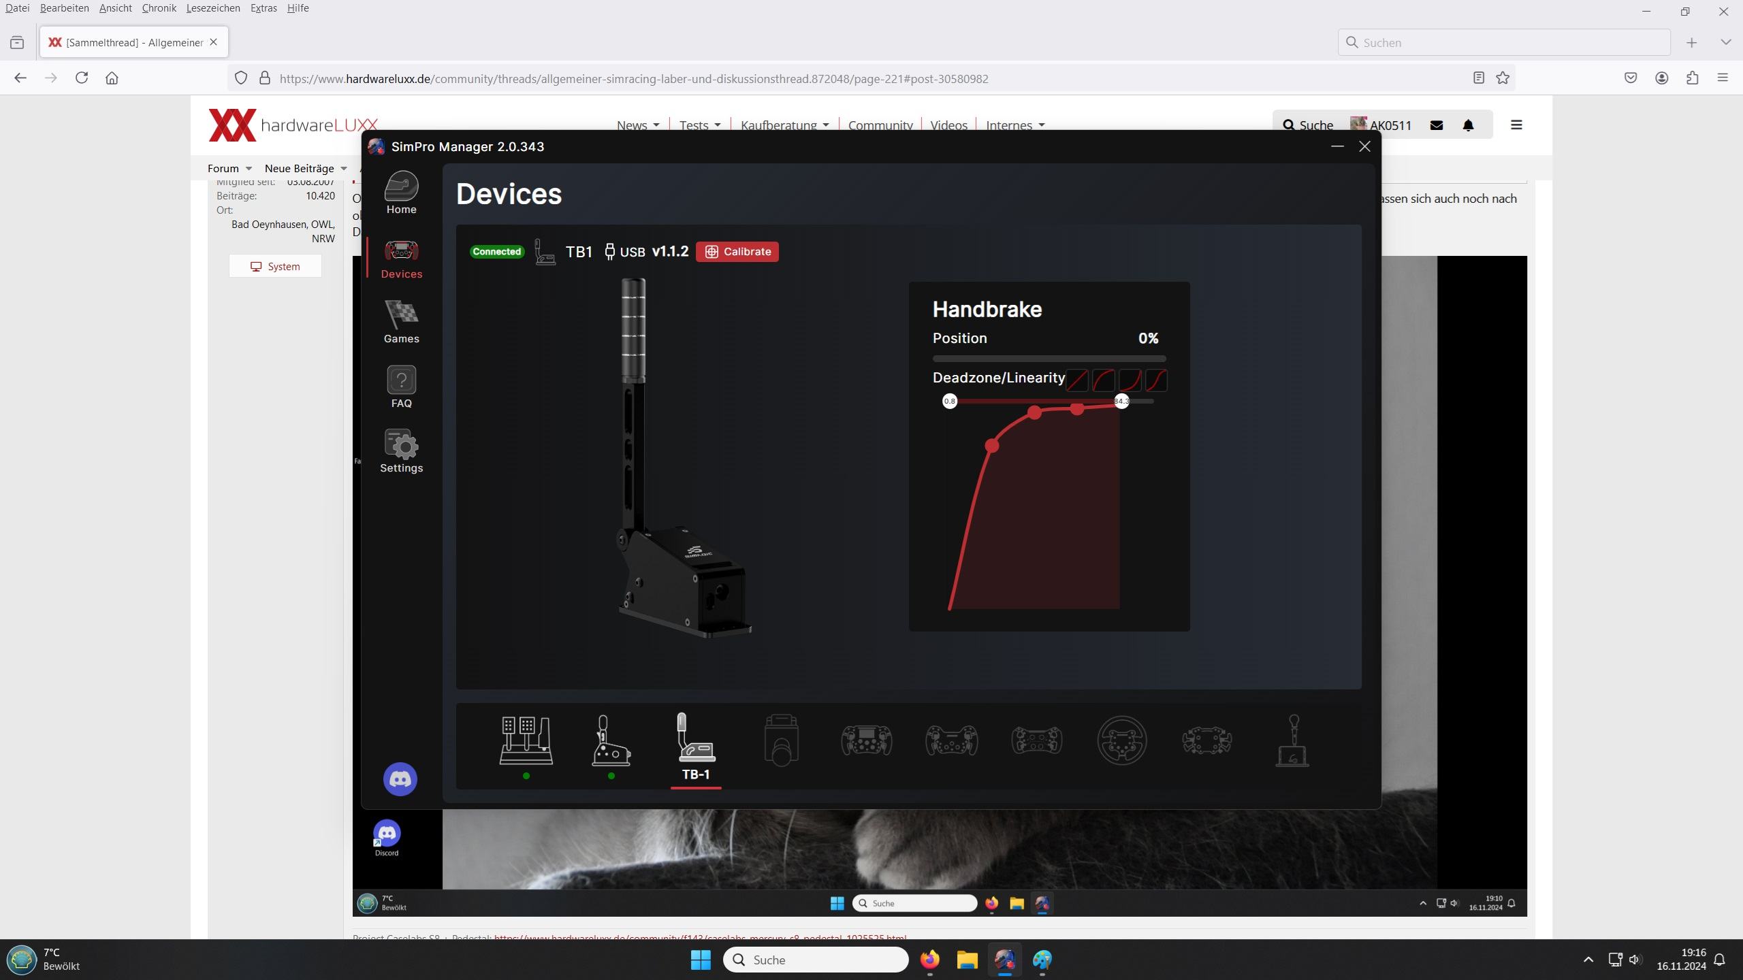Viewport: 1743px width, 980px height.
Task: Expand the News dropdown on hardwareLUXX
Action: 638,125
